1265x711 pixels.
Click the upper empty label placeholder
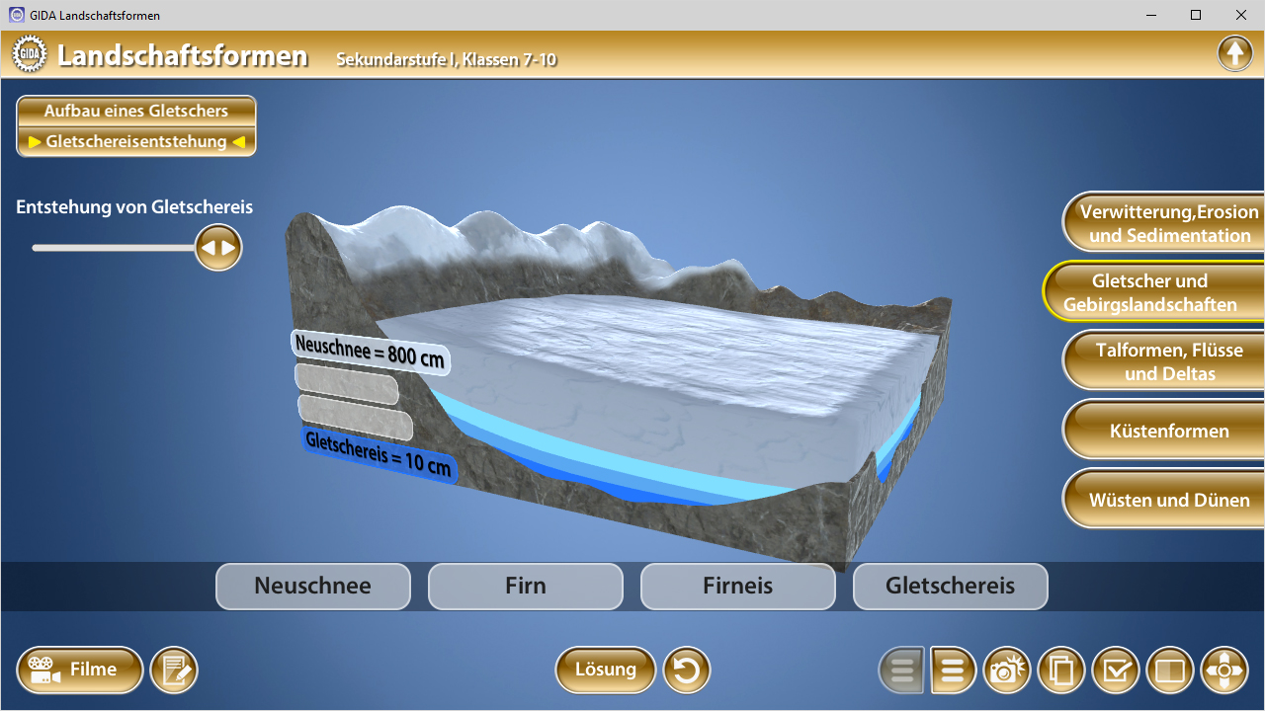pos(347,384)
